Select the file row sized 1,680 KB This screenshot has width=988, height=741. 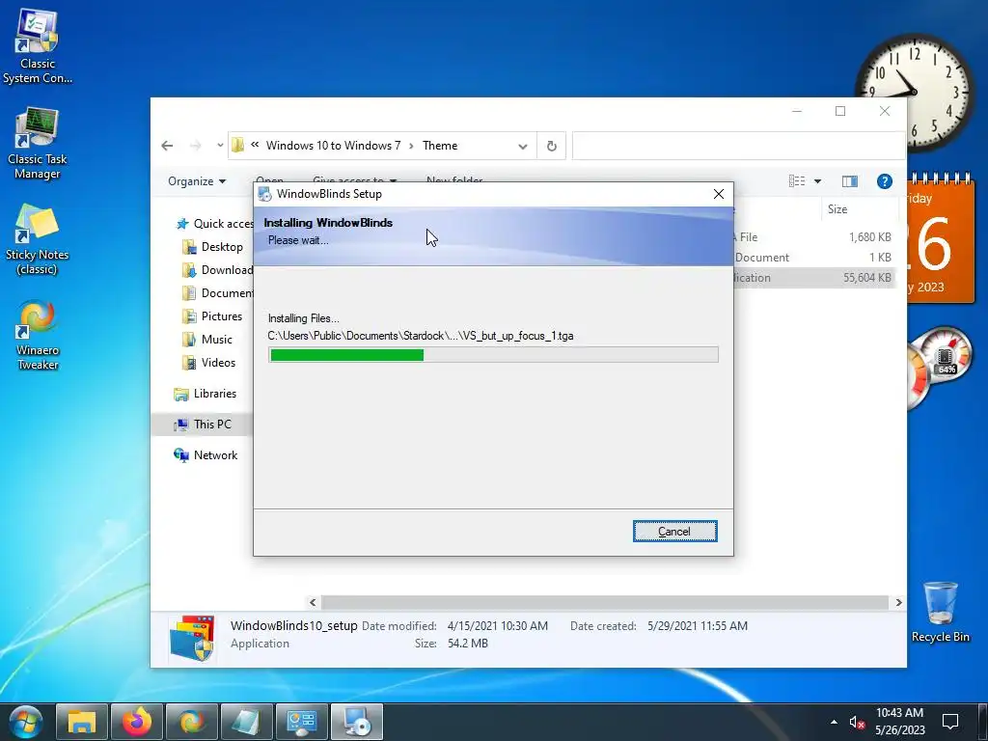(814, 237)
